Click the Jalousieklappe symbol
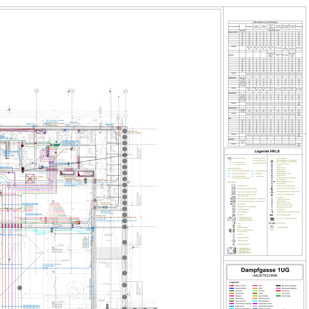 click(234, 212)
